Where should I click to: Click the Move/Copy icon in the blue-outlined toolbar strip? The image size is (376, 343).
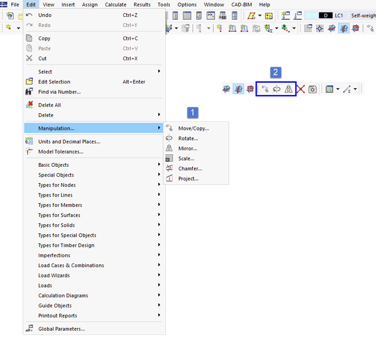(x=265, y=89)
